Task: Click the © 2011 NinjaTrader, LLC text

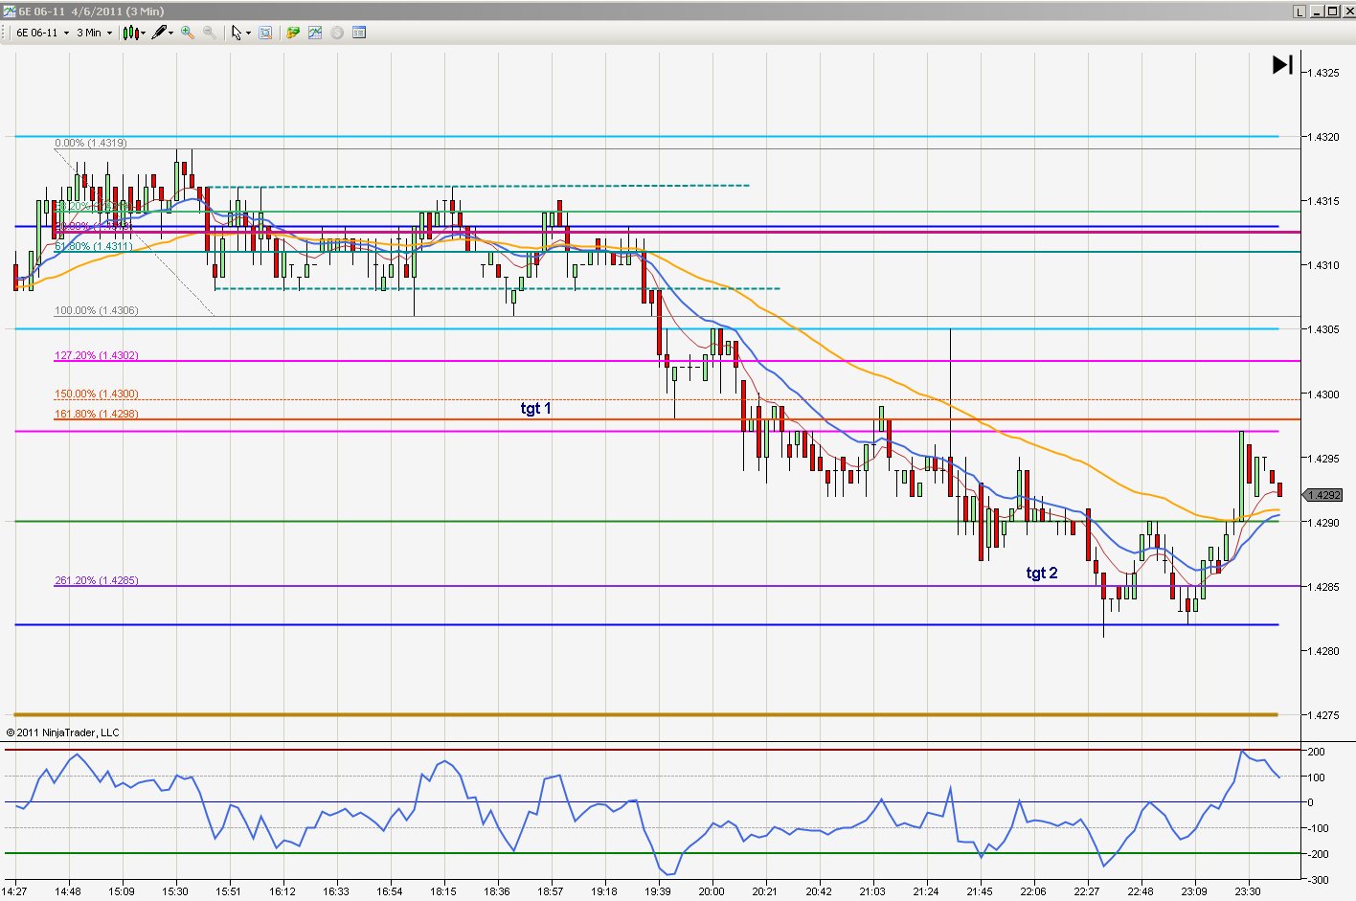Action: 63,732
